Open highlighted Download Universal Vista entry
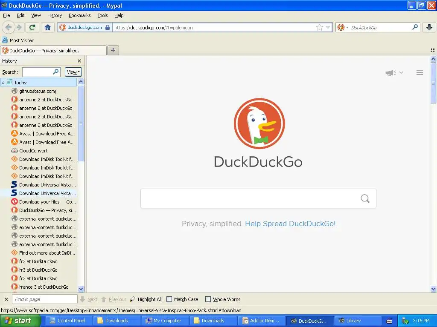Screen dimensions: 437x327 pyautogui.click(x=39, y=193)
